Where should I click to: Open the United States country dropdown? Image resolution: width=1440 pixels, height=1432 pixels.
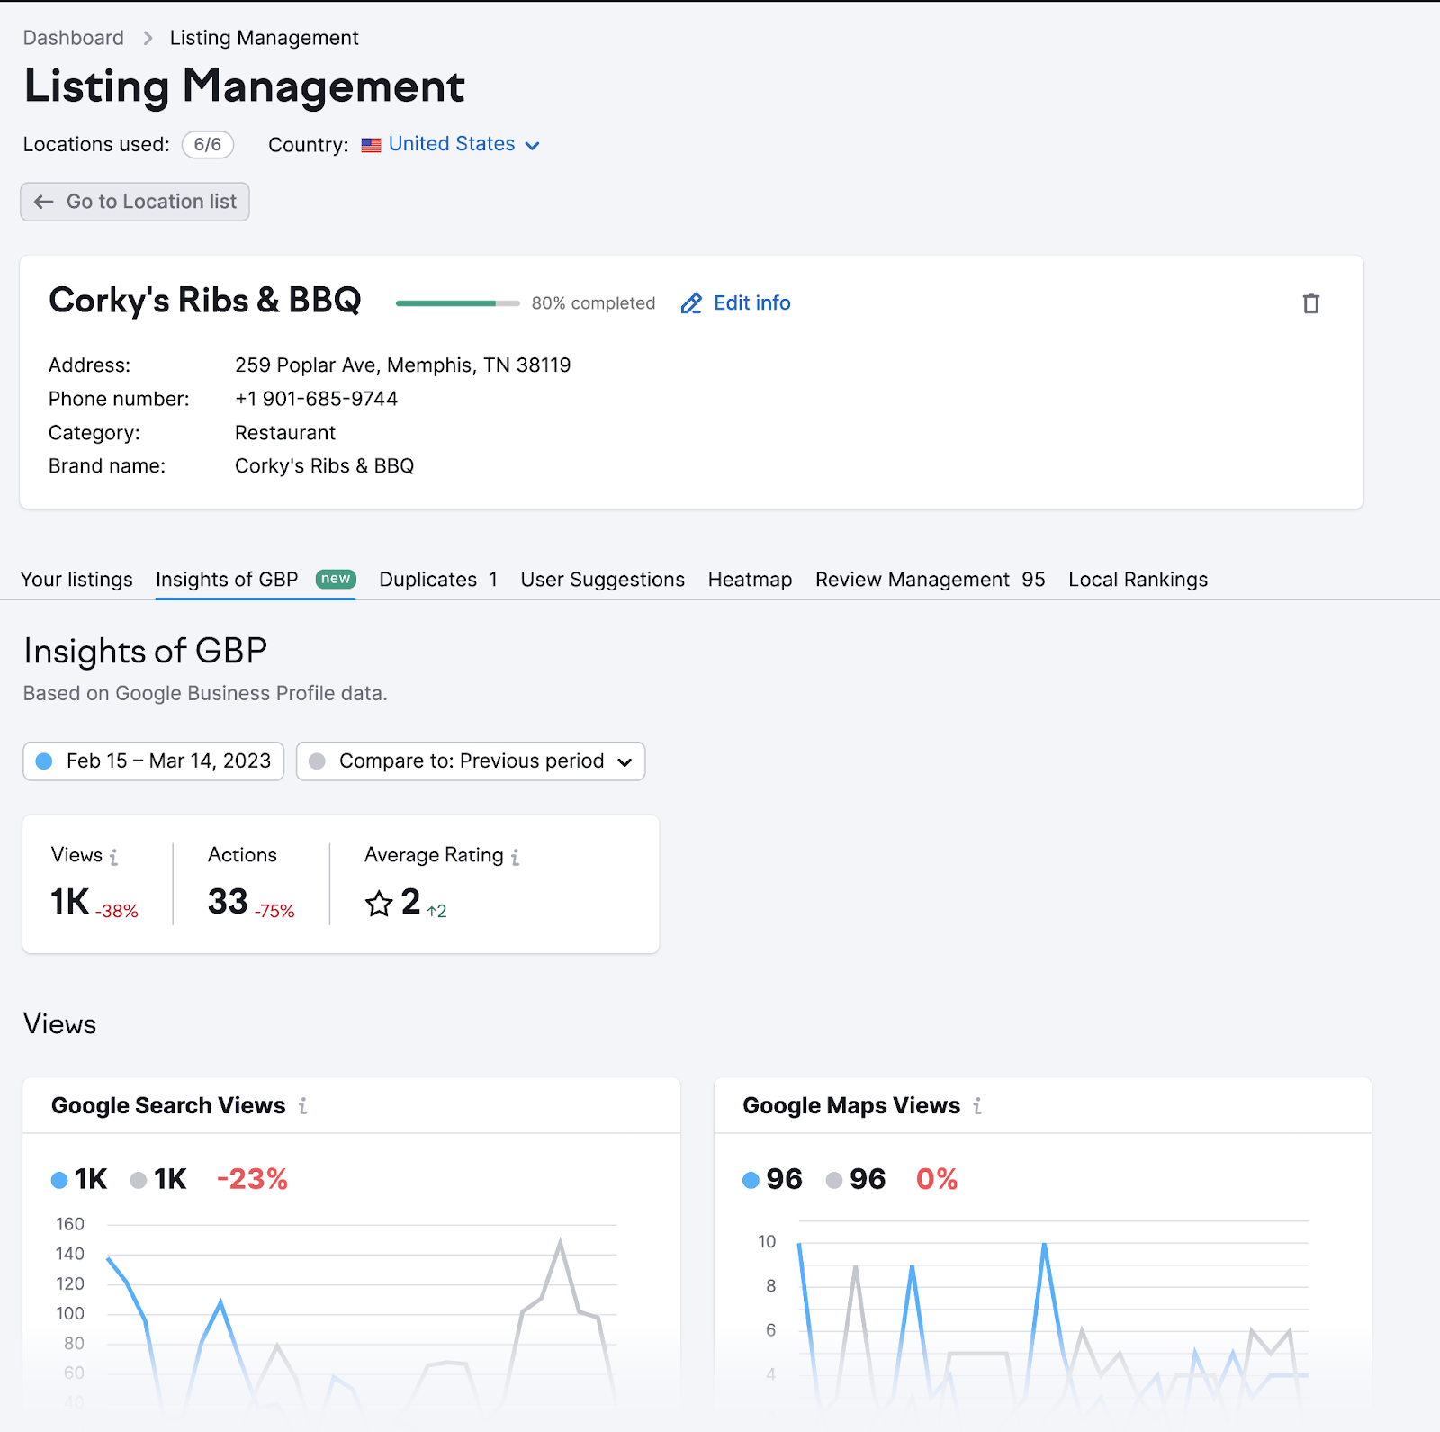[463, 145]
